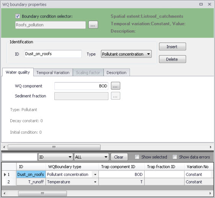
Task: Switch to the Temporal Variation tab
Action: (53, 72)
